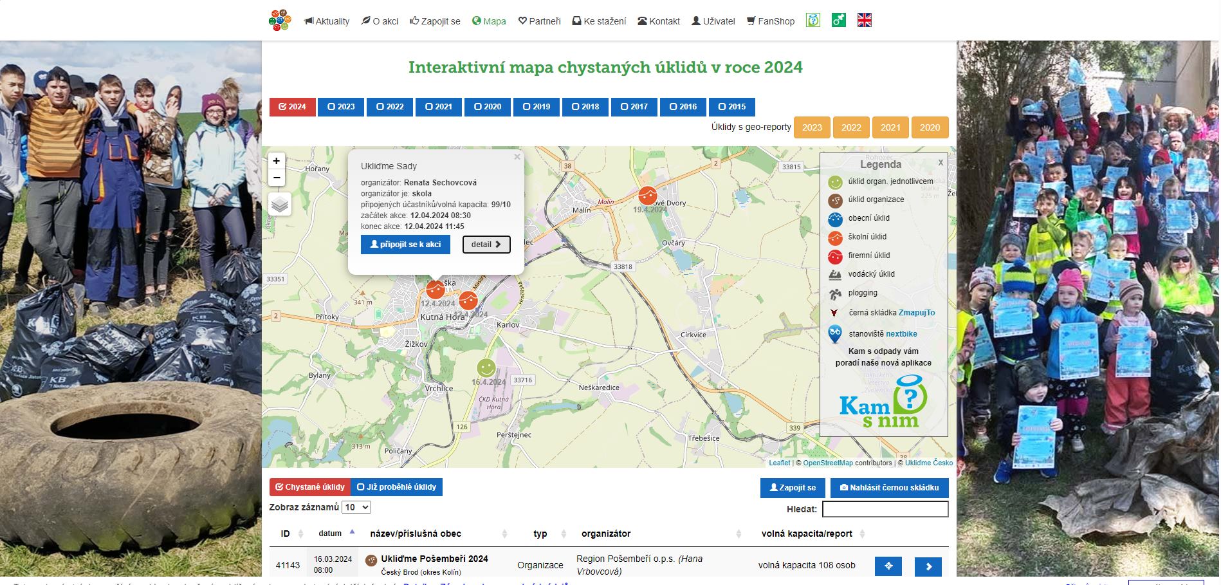Click Nahlásit černou skládku button

coord(890,488)
